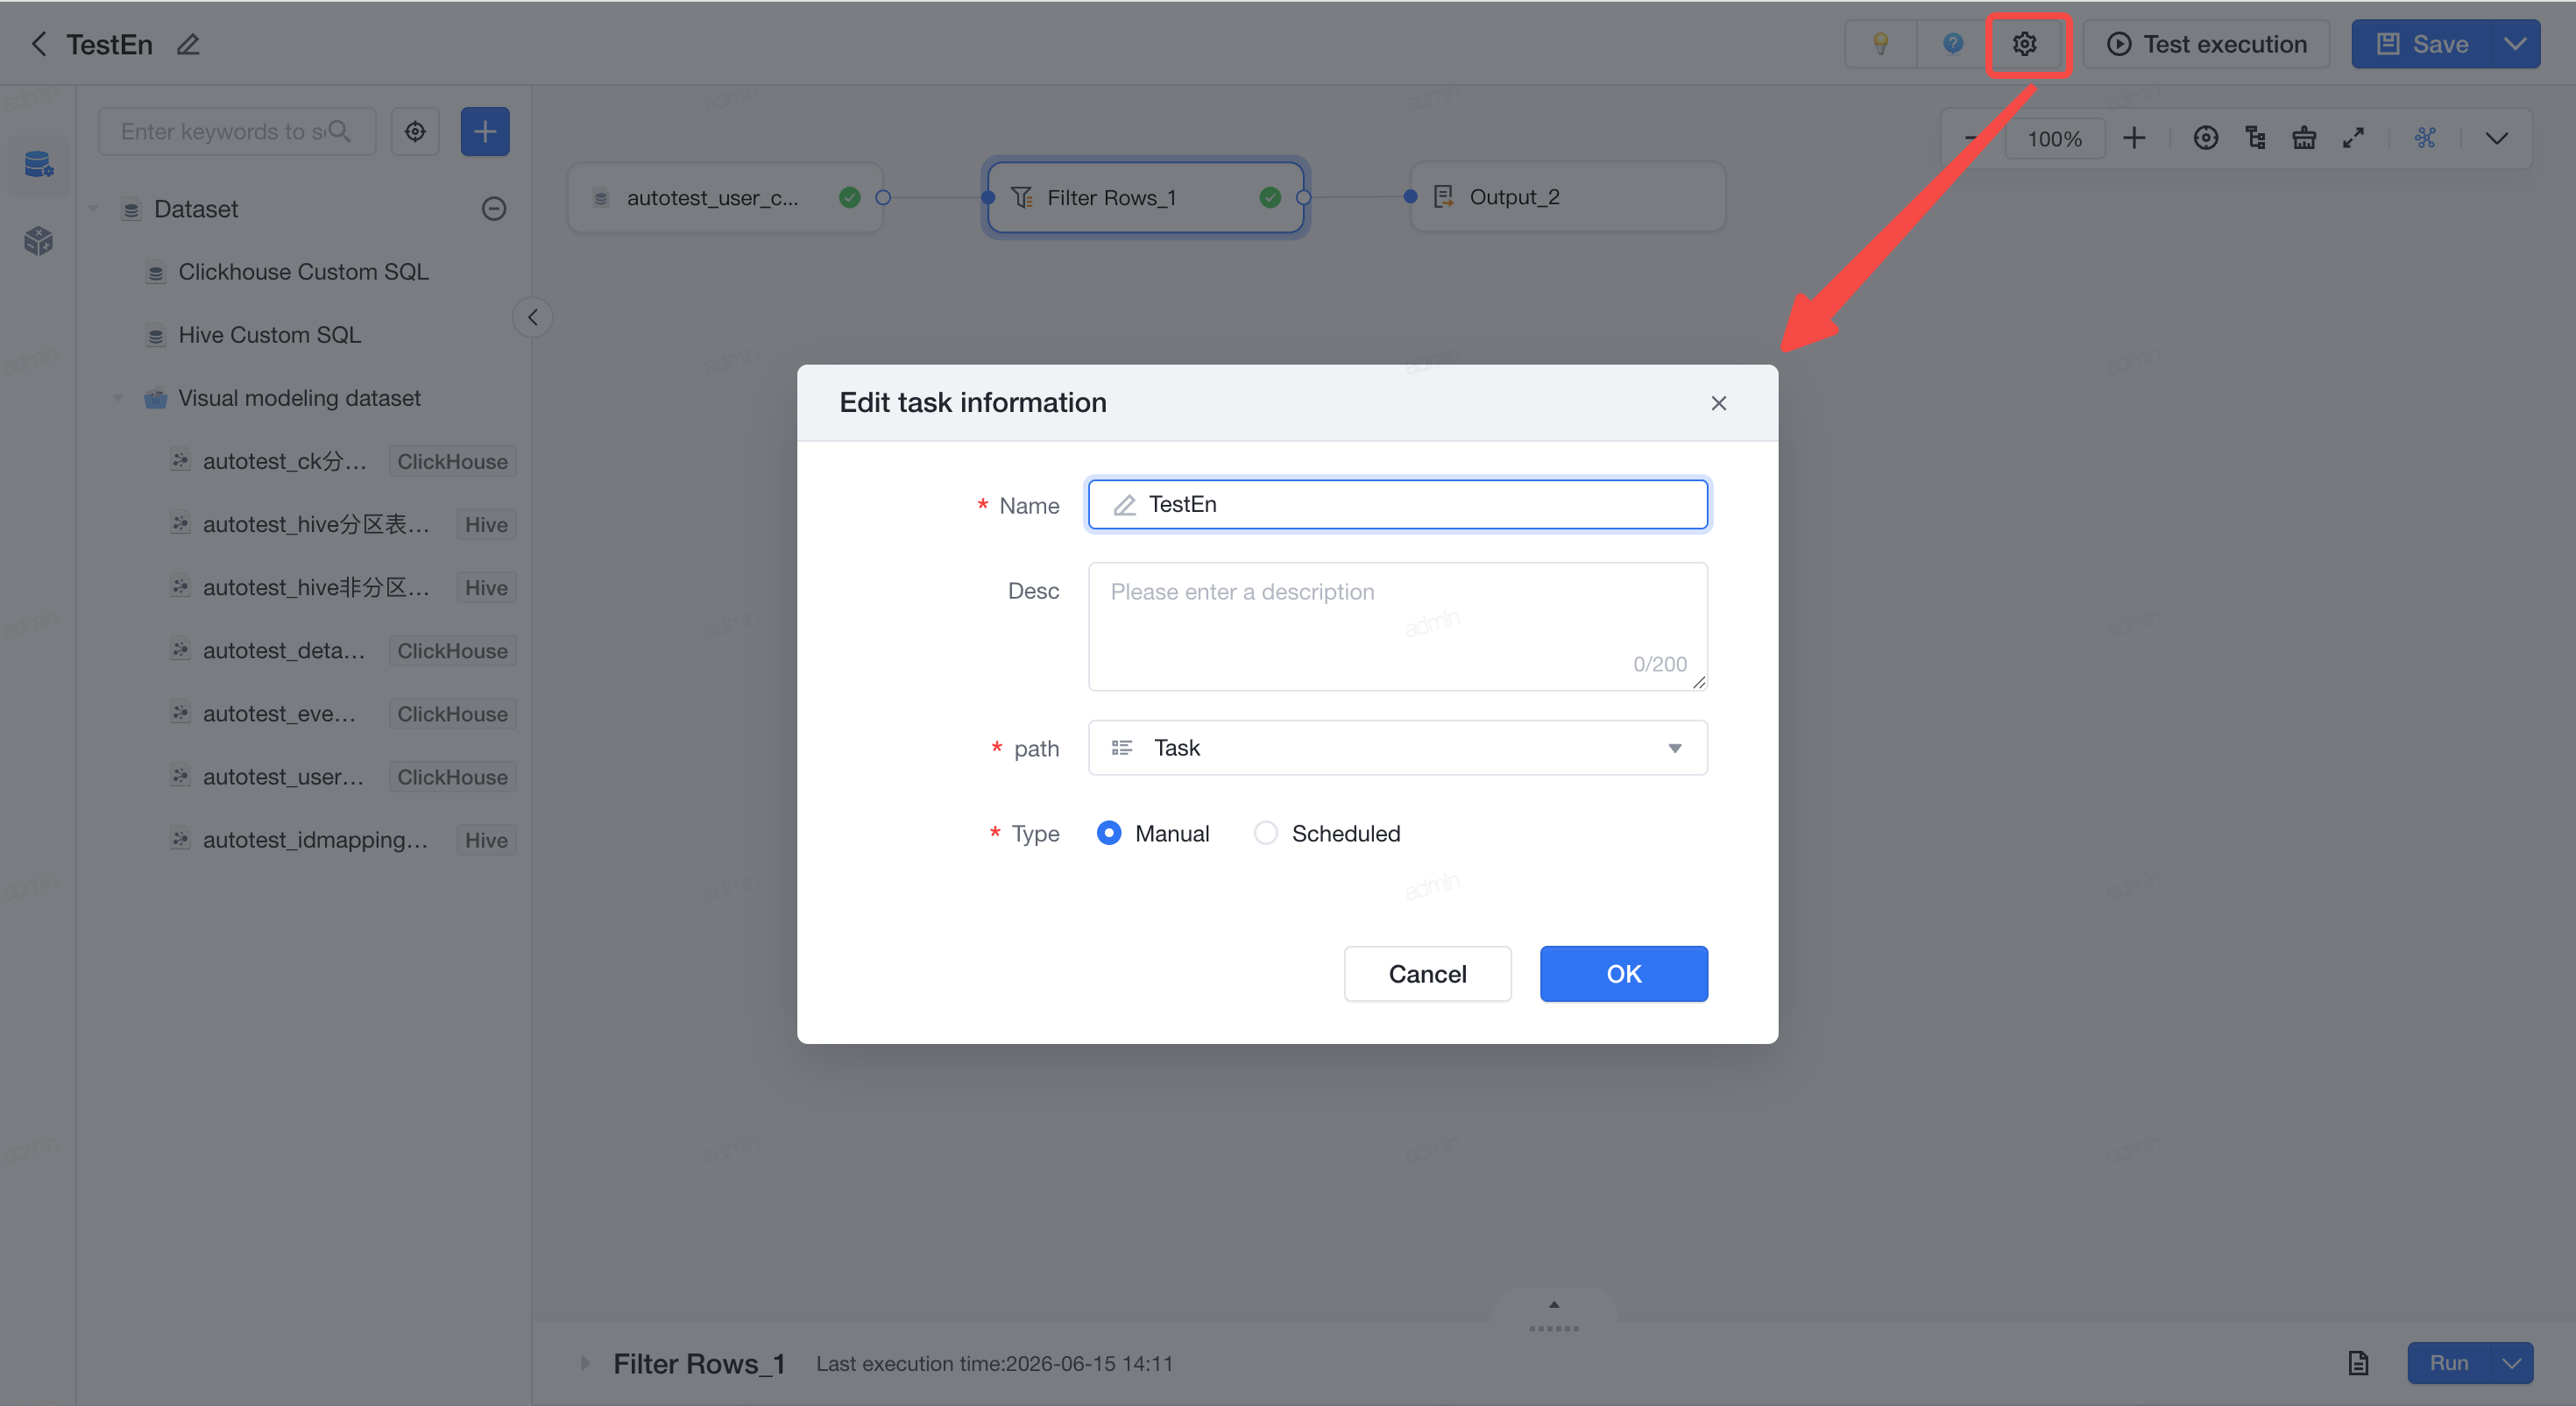
Task: Collapse the Visual modeling dataset tree node
Action: click(118, 397)
